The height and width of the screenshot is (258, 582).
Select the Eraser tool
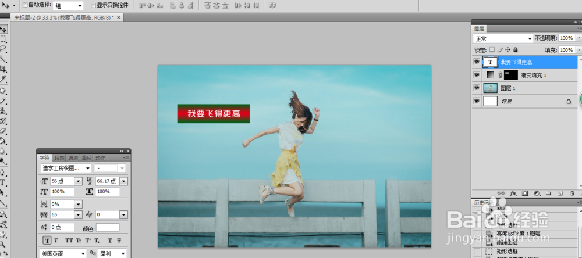(x=3, y=131)
